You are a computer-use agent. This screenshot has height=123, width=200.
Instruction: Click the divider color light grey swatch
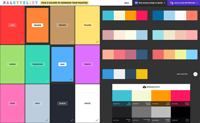click(161, 112)
